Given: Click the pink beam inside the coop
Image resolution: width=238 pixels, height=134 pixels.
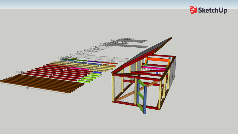Looking at the screenshot, I should (x=154, y=68).
